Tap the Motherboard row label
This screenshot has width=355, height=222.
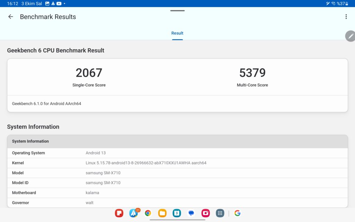pos(24,193)
